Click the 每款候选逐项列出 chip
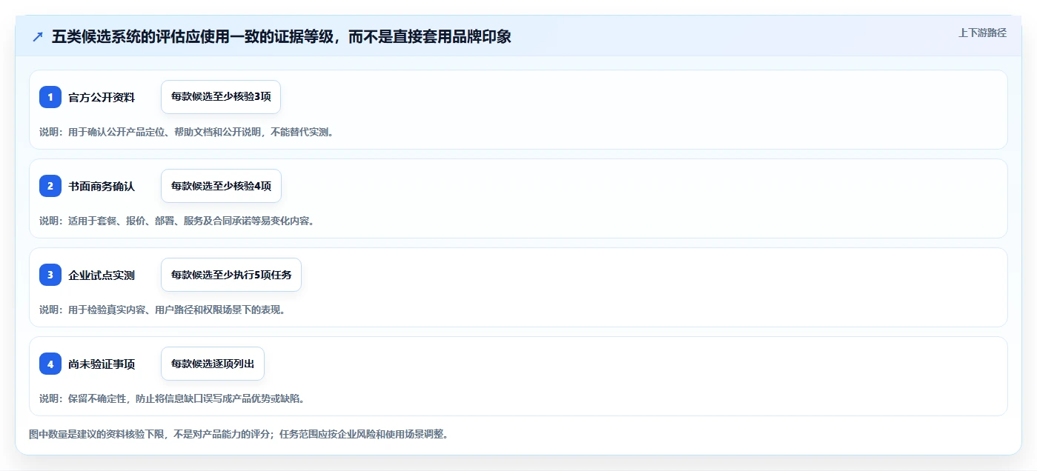The width and height of the screenshot is (1037, 471). click(x=213, y=364)
